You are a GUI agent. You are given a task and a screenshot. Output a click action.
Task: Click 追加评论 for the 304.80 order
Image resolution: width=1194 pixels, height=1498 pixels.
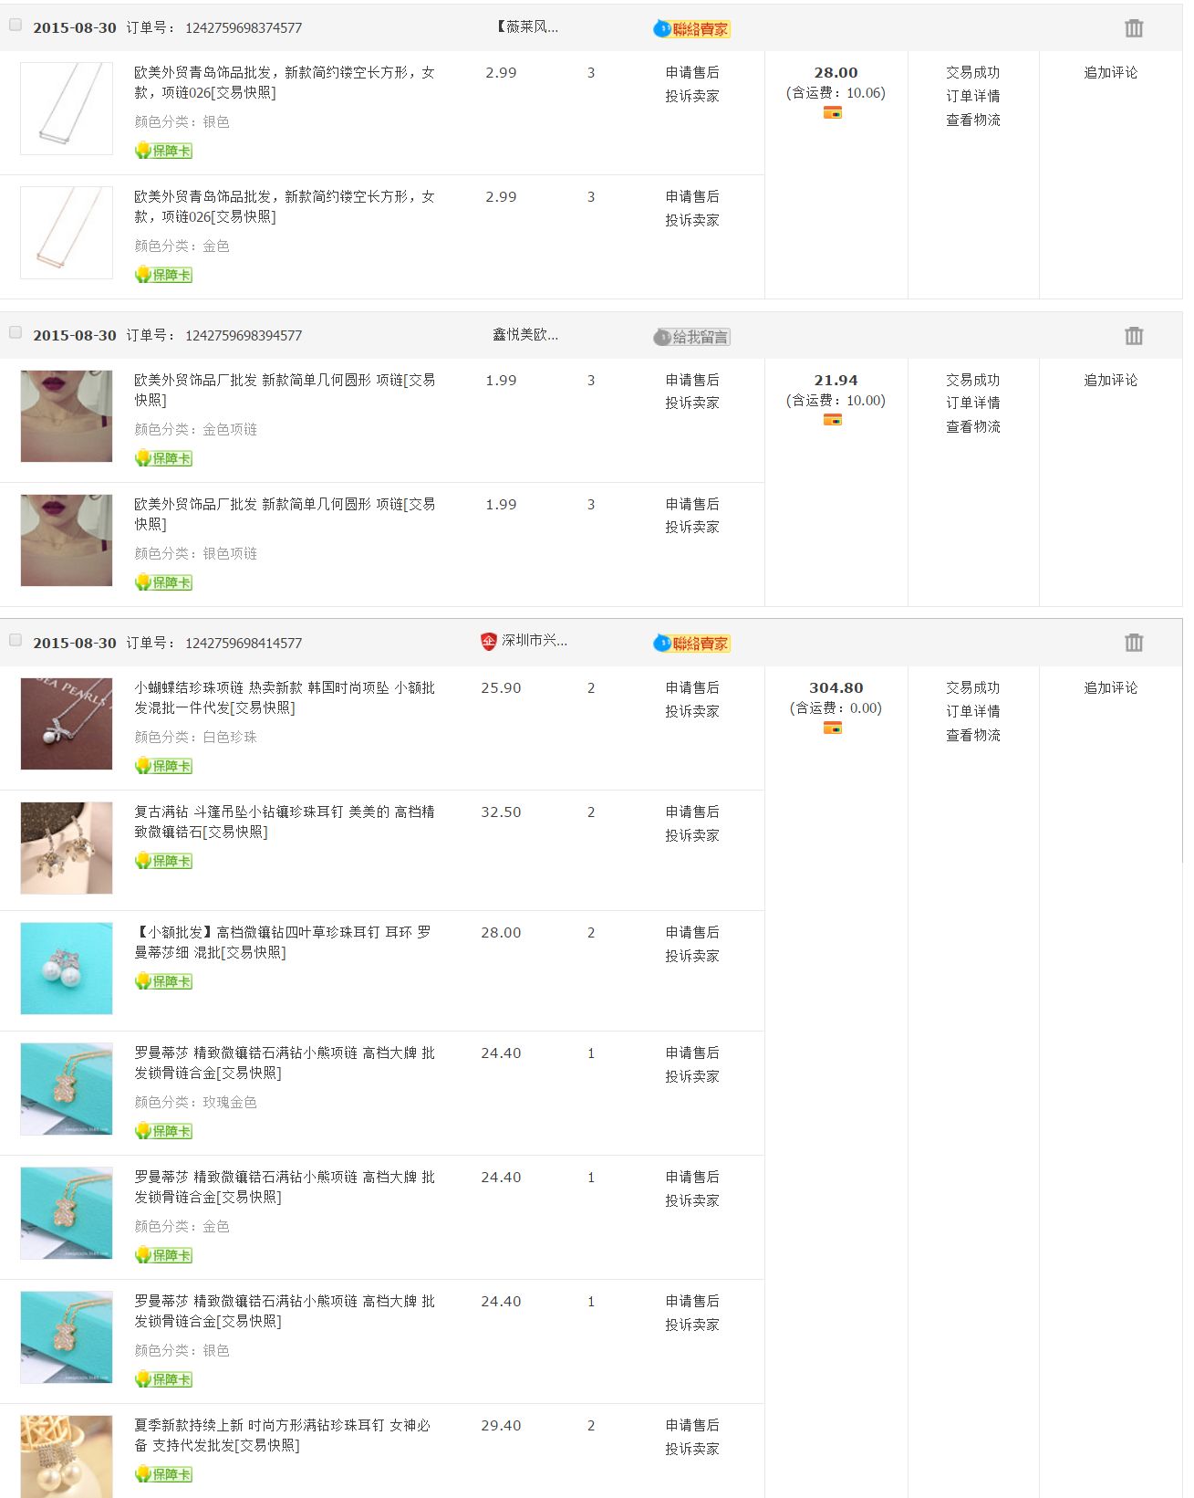coord(1110,687)
